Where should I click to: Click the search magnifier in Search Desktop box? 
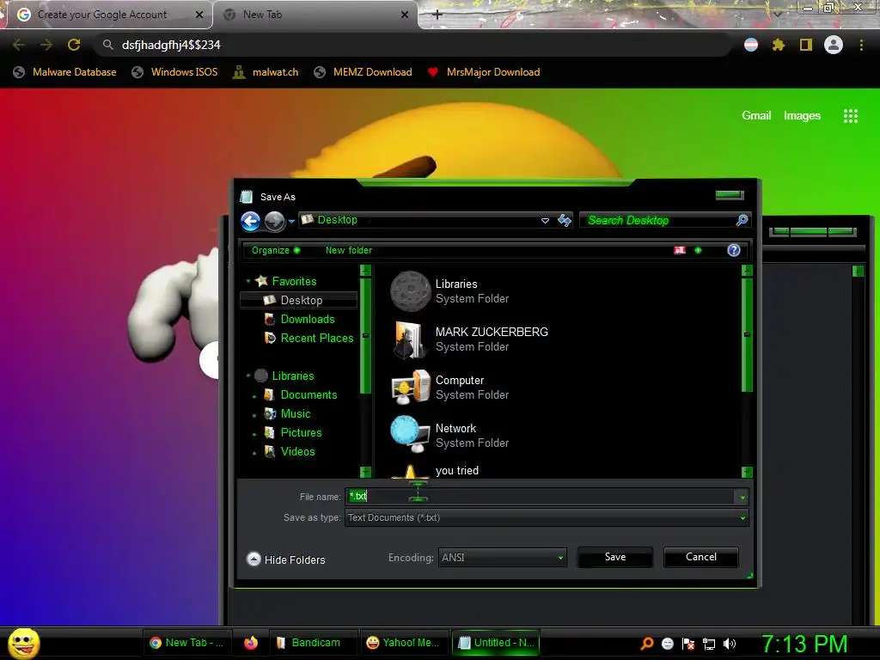pos(742,220)
